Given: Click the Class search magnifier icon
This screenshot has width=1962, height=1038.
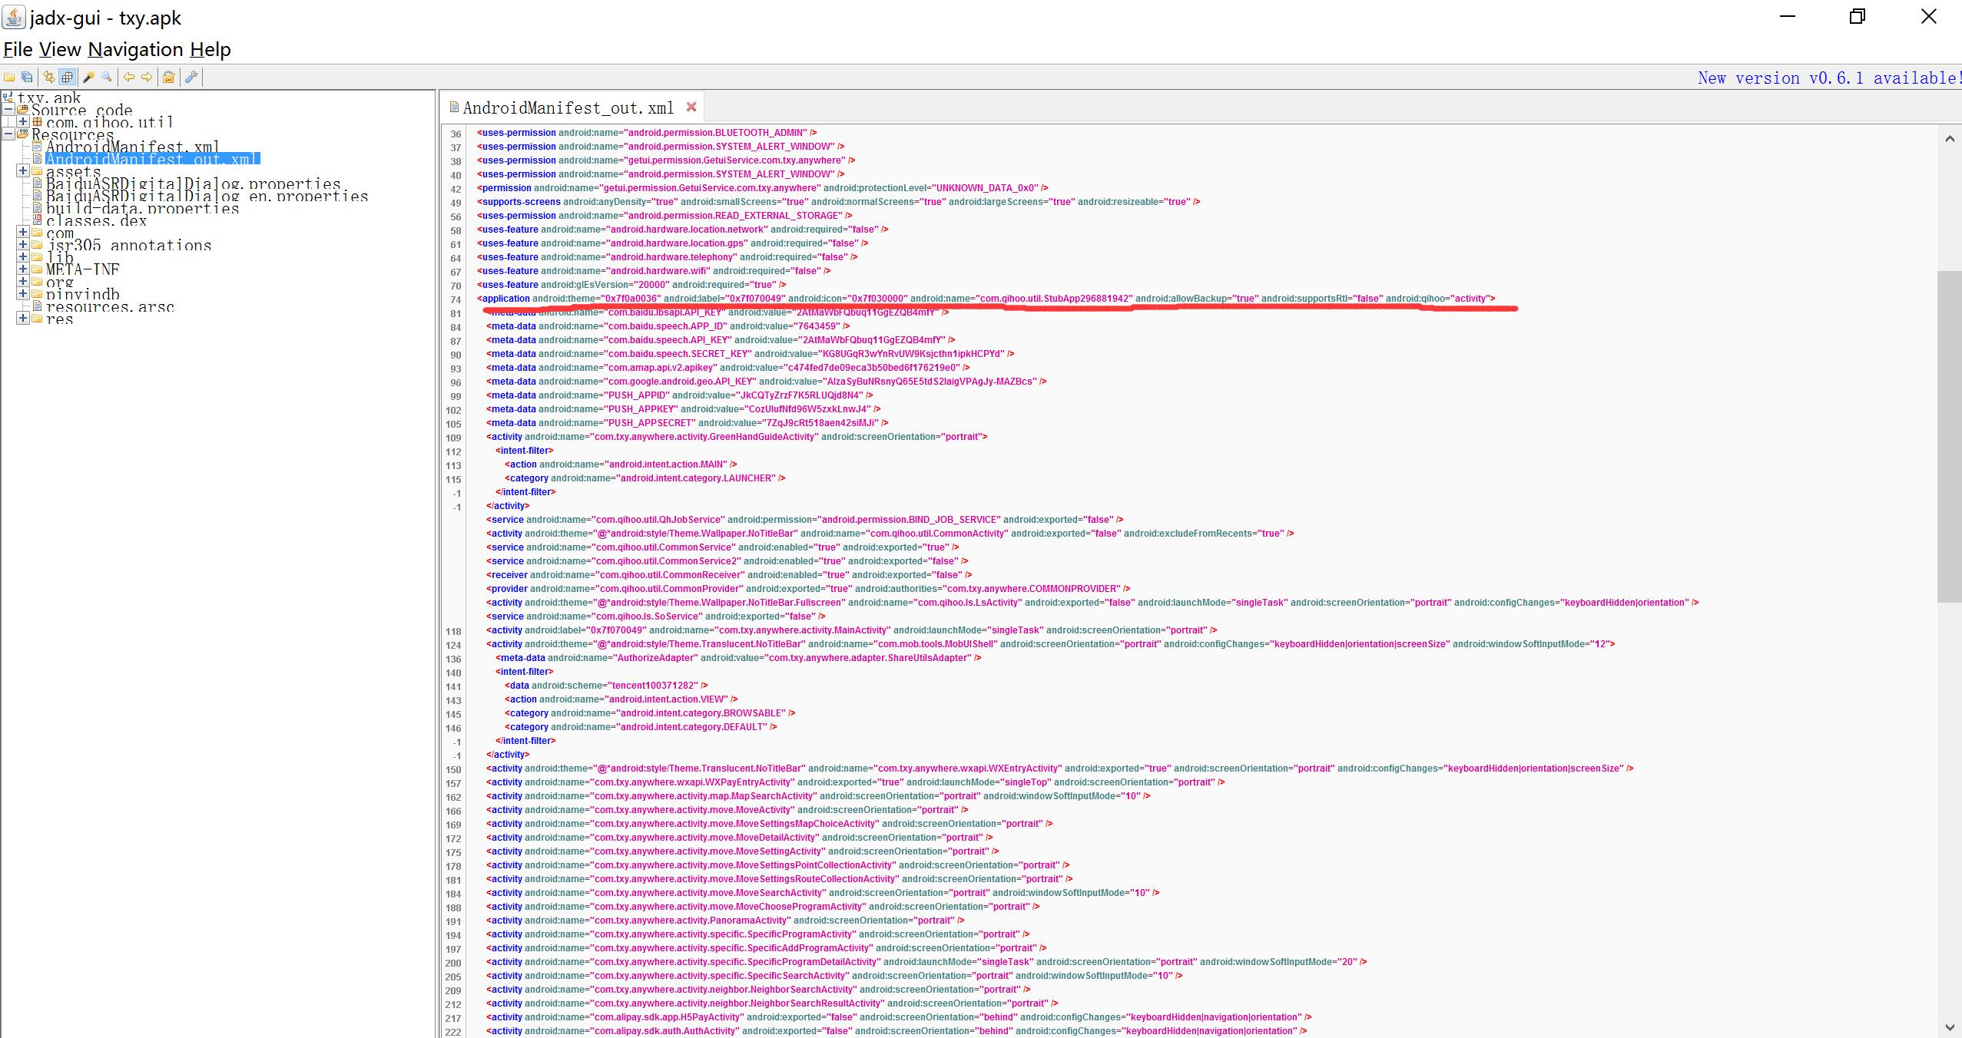Looking at the screenshot, I should coord(107,77).
